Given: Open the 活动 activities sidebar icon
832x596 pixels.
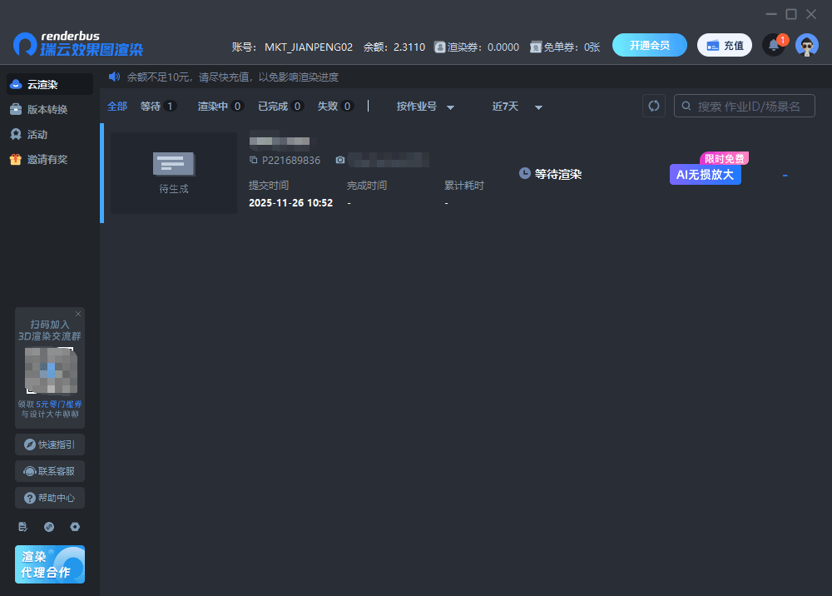Looking at the screenshot, I should click(35, 134).
